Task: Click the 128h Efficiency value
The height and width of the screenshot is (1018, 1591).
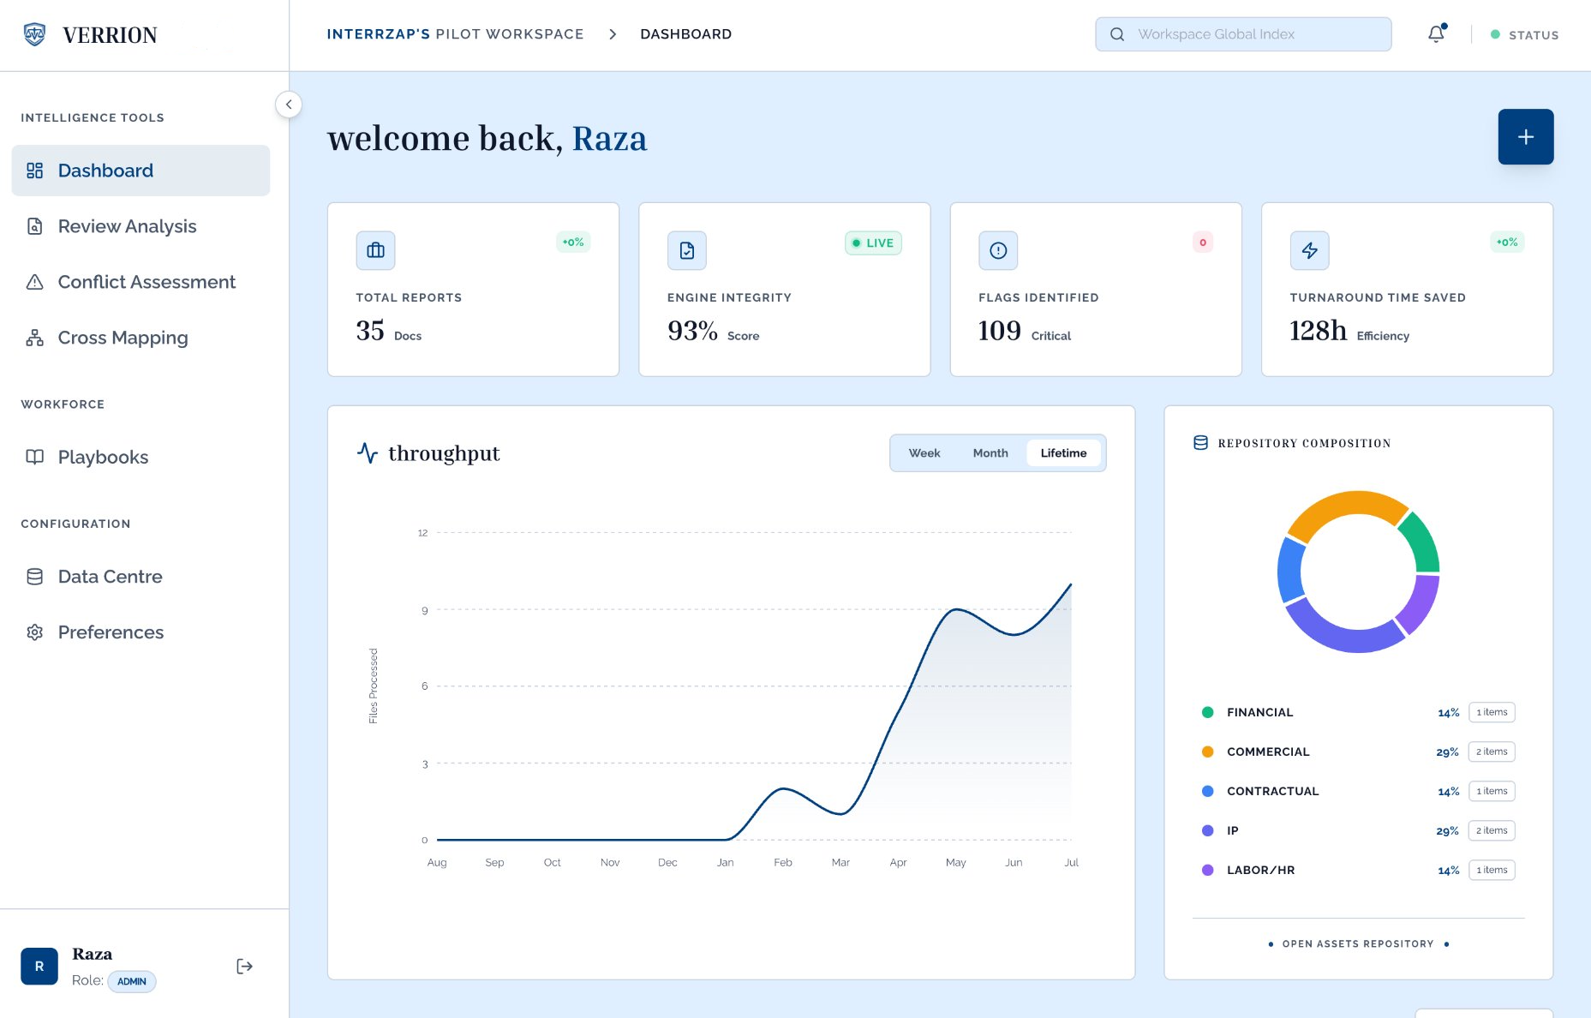Action: pyautogui.click(x=1349, y=331)
